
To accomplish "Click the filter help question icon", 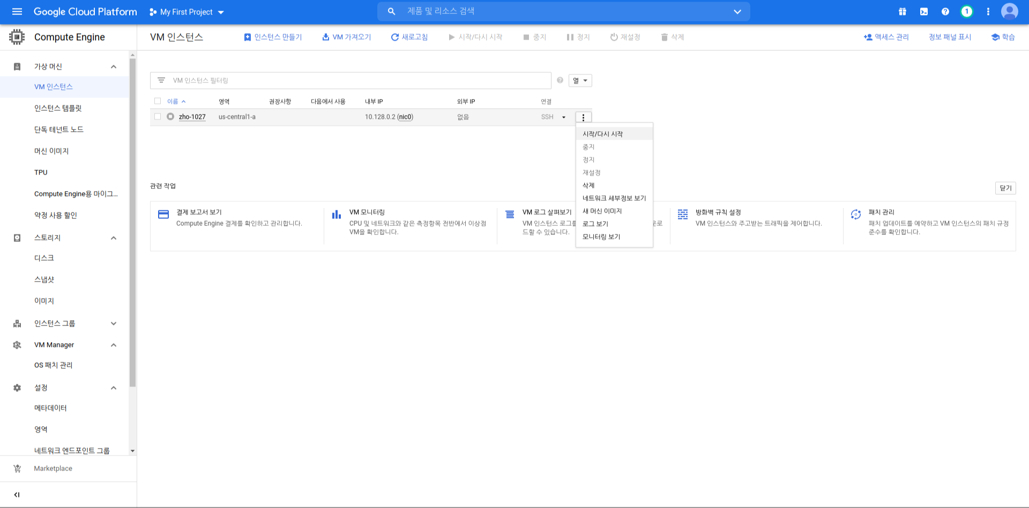I will click(x=560, y=80).
